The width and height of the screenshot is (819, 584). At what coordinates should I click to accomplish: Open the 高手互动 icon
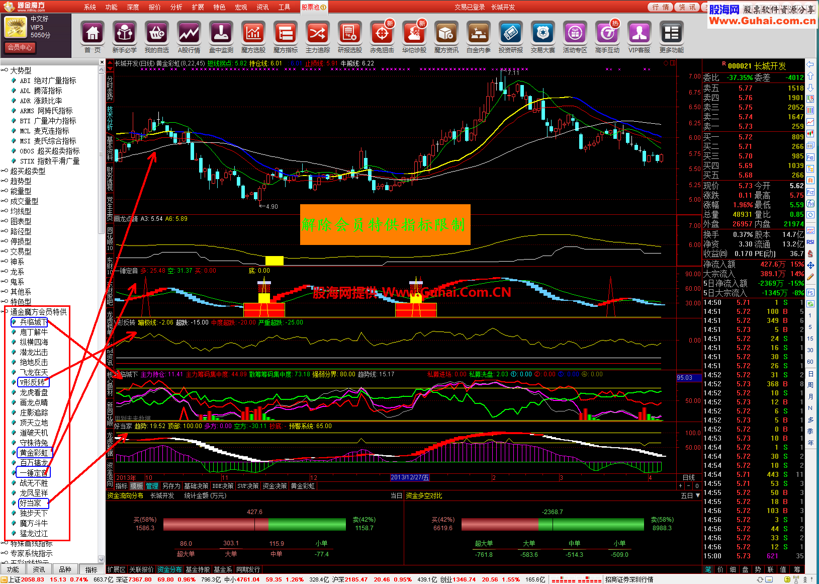[x=607, y=37]
